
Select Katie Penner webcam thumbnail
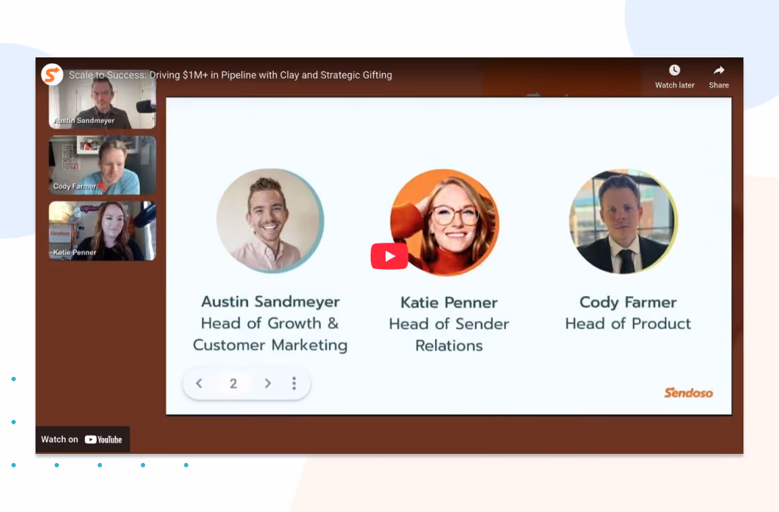(102, 230)
